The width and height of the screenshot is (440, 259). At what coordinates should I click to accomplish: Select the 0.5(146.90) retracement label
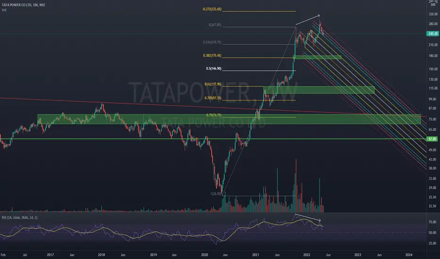pos(213,69)
